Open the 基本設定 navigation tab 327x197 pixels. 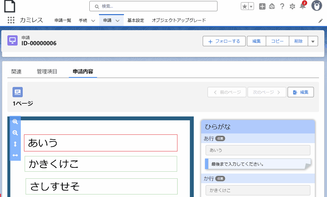[136, 20]
